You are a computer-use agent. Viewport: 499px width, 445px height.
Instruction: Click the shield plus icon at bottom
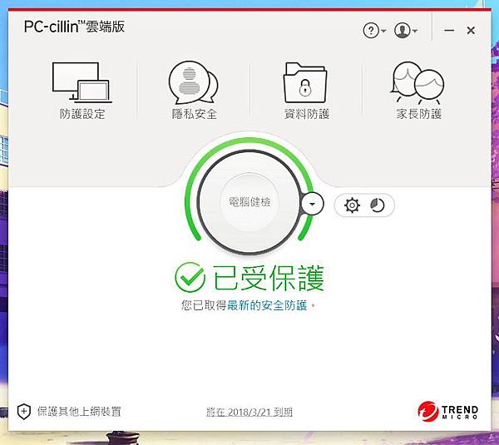(24, 412)
